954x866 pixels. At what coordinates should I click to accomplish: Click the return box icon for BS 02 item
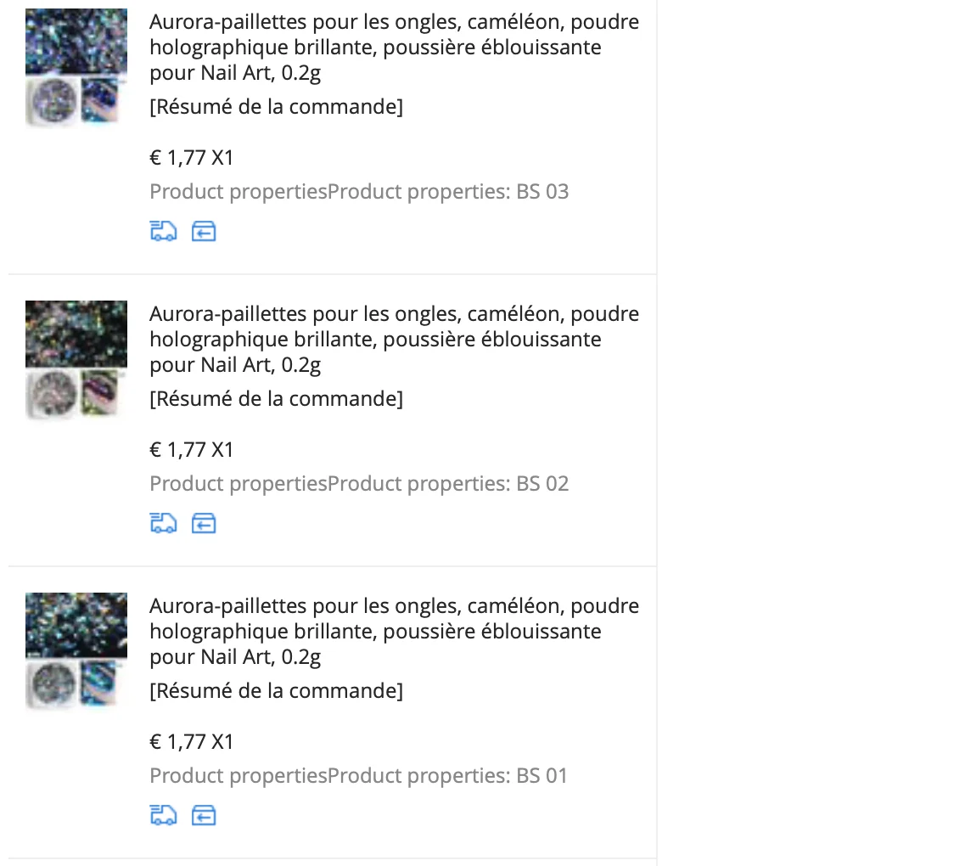204,523
